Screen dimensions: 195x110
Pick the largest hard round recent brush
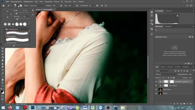point(25,24)
